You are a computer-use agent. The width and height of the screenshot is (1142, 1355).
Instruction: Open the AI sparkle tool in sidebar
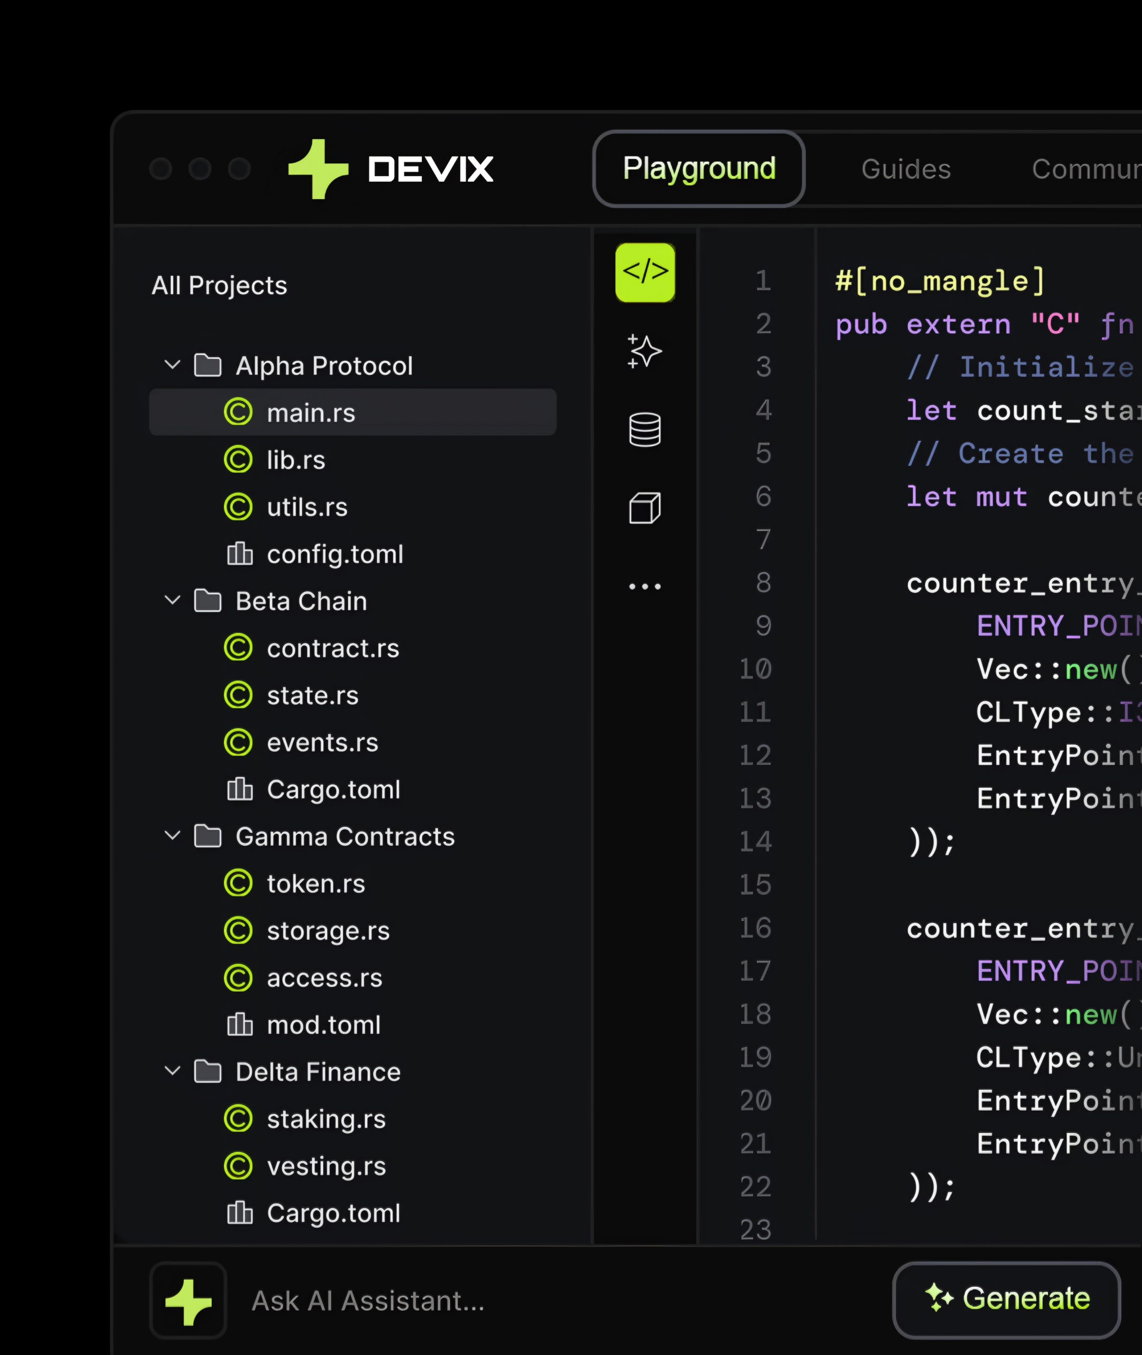click(x=645, y=351)
